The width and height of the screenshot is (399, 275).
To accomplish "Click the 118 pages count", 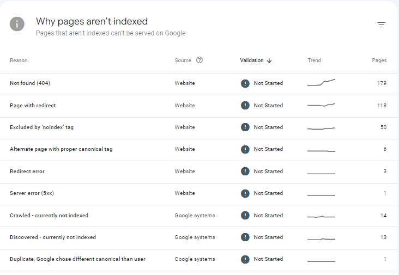I will 382,105.
